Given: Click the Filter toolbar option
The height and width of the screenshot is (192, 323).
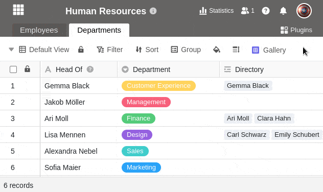Looking at the screenshot, I should (110, 50).
